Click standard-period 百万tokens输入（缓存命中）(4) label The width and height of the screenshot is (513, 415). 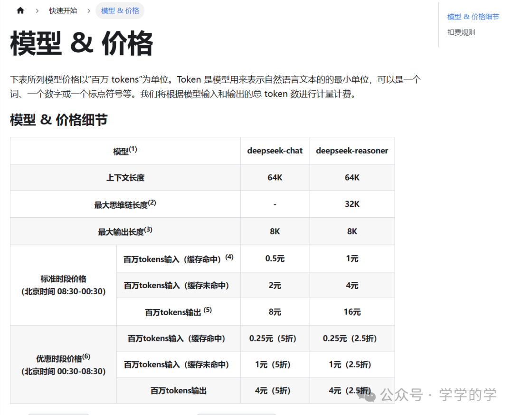point(178,259)
